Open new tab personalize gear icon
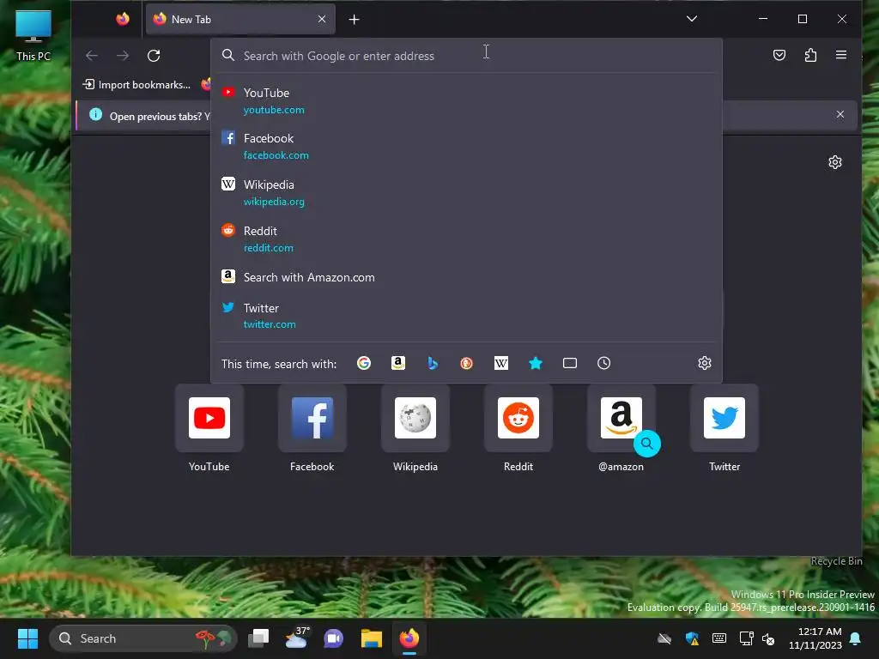 click(834, 162)
